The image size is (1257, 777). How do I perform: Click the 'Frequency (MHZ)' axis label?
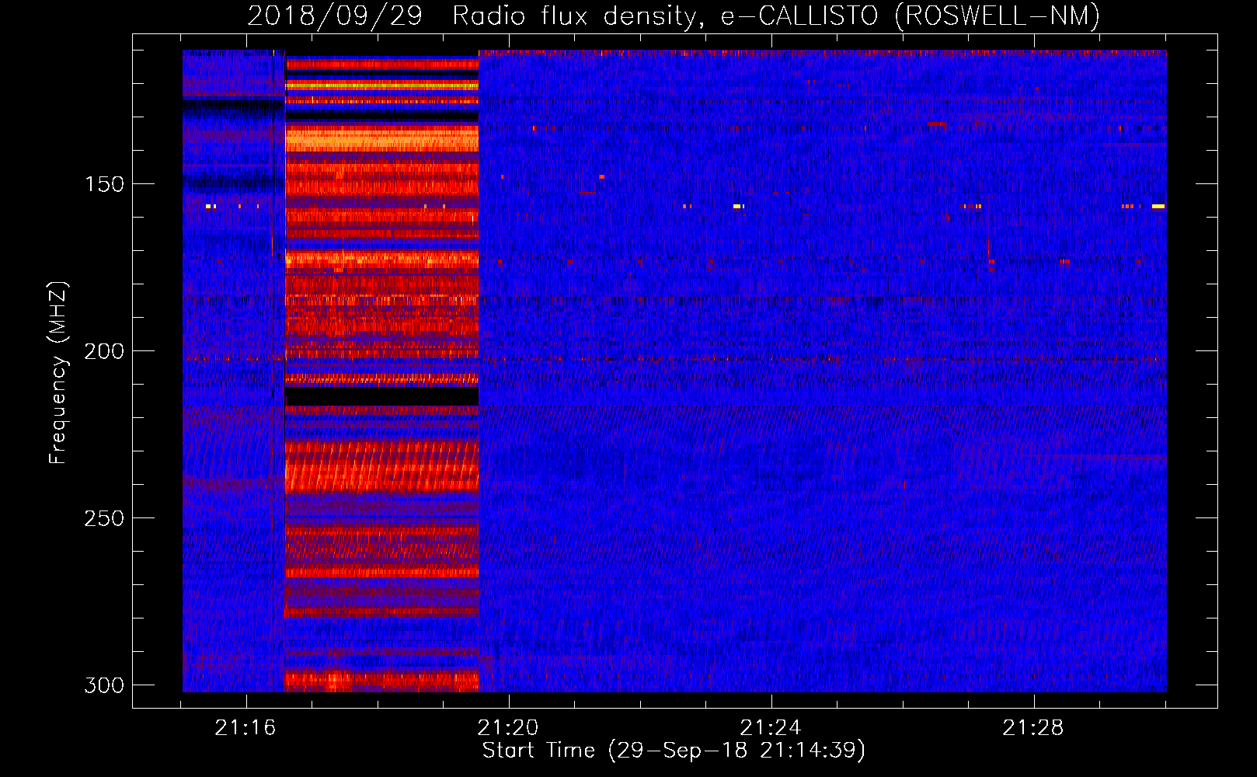(58, 373)
